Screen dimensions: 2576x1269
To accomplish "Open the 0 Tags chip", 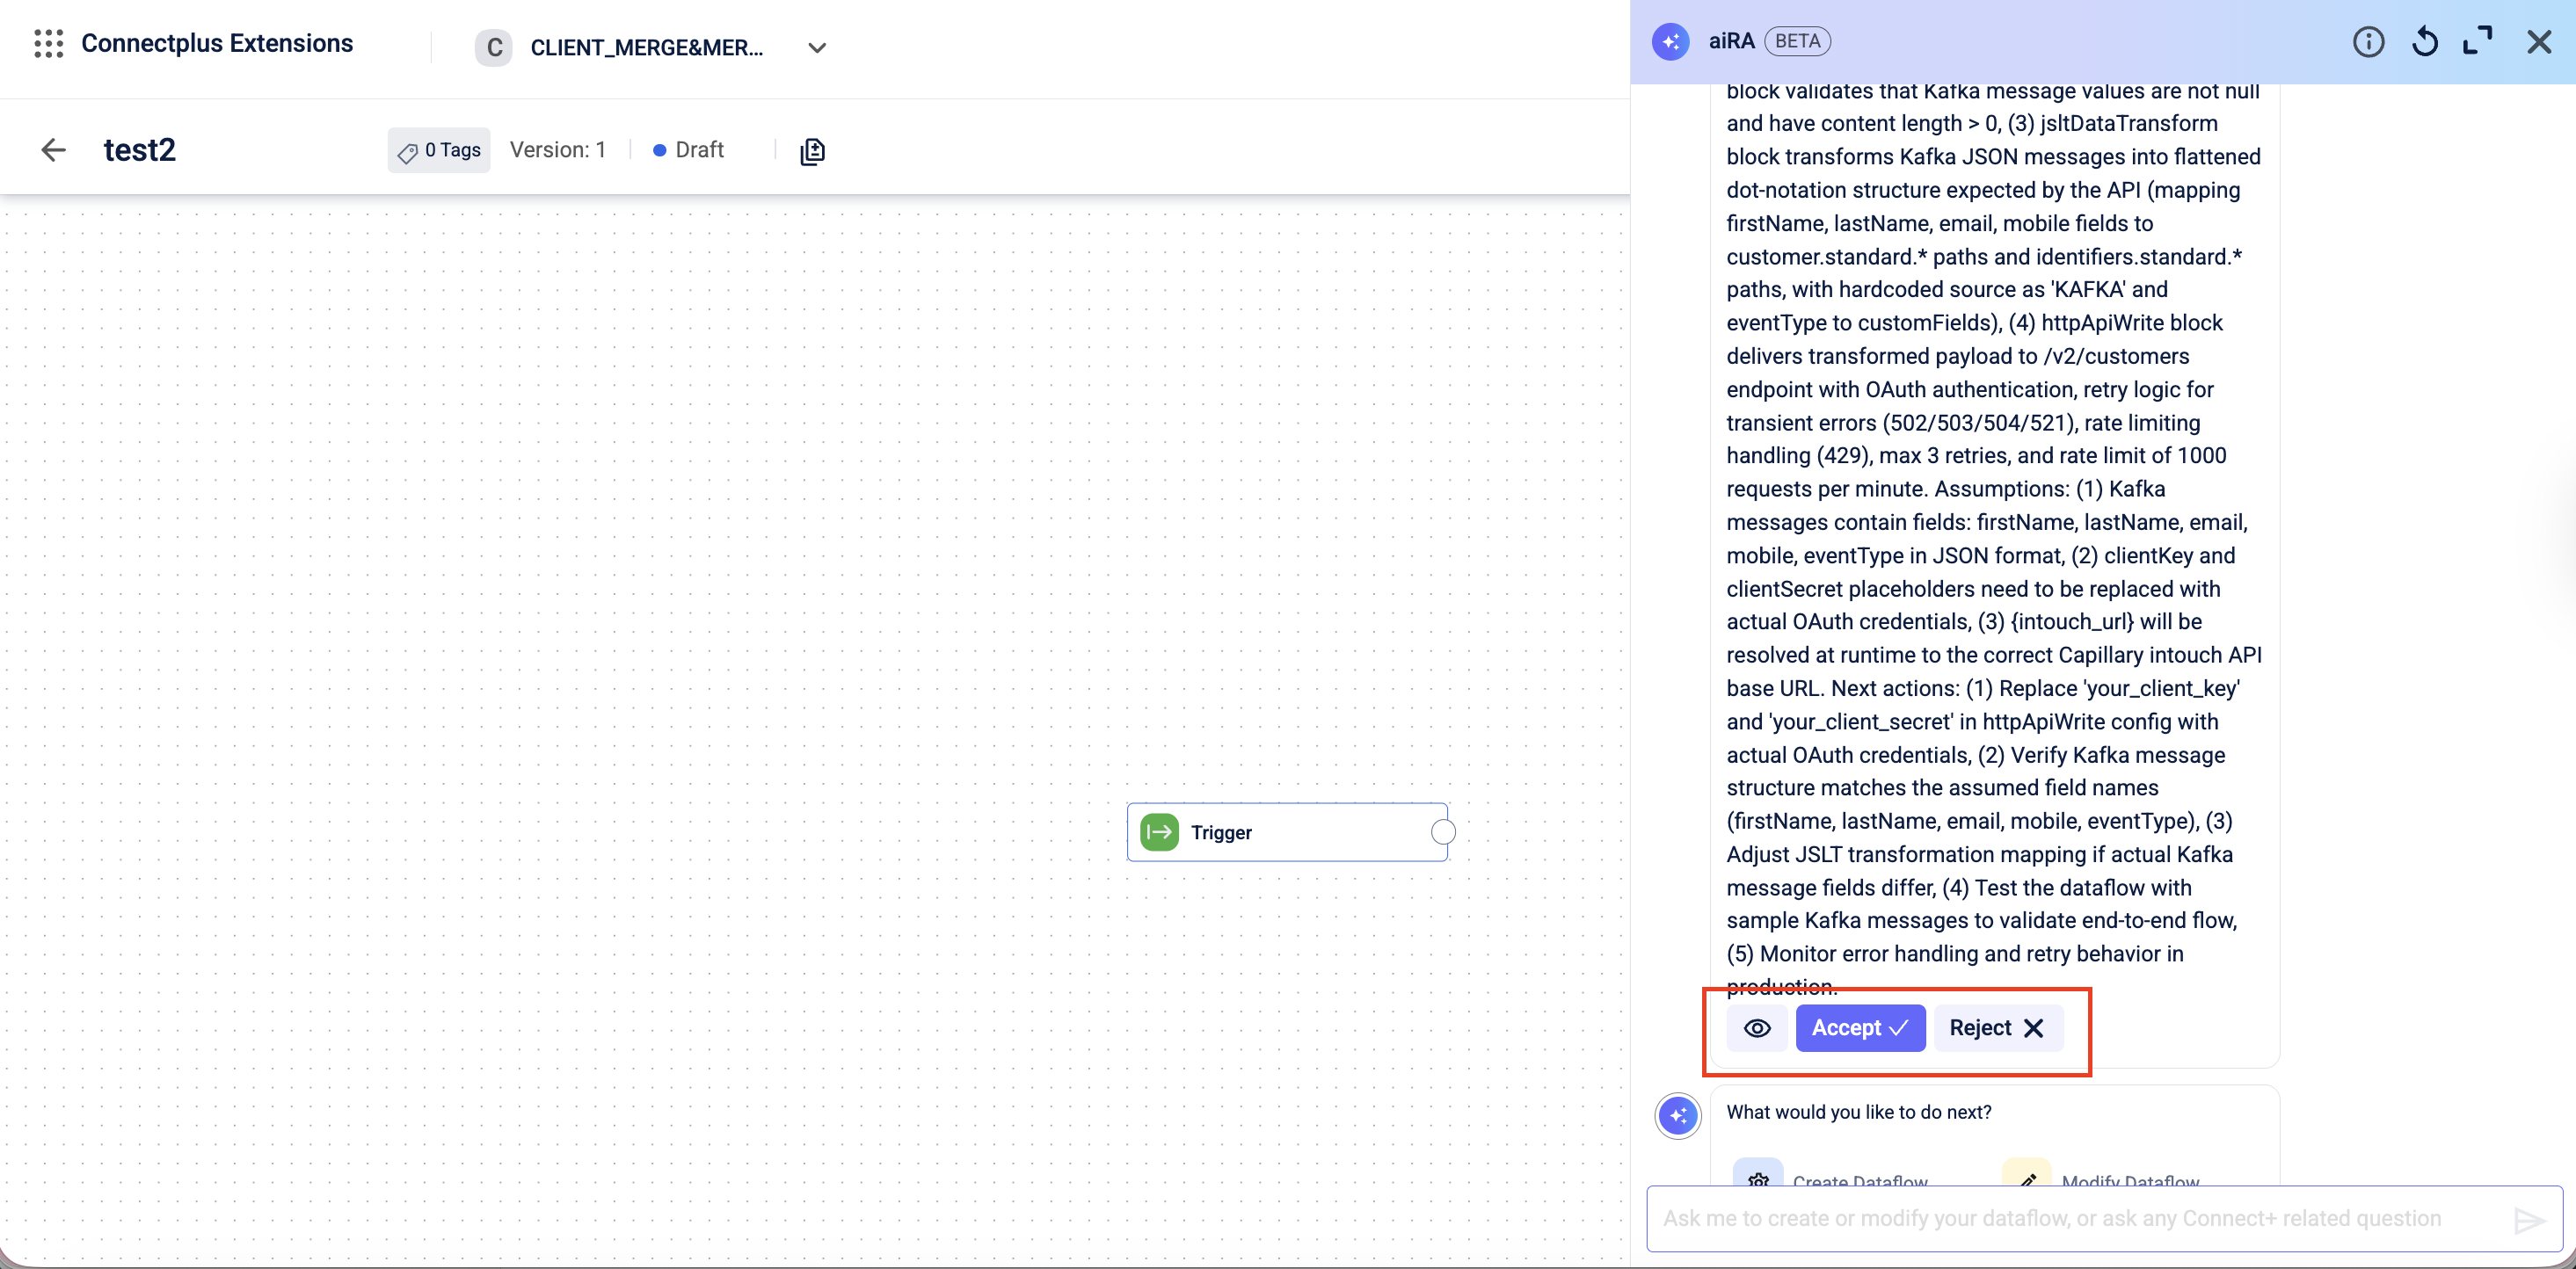I will (x=439, y=150).
